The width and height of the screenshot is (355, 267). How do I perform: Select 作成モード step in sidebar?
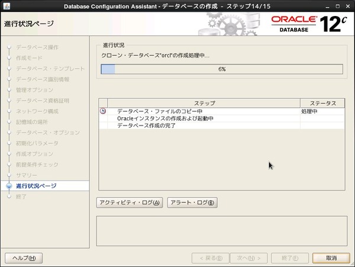(29, 58)
